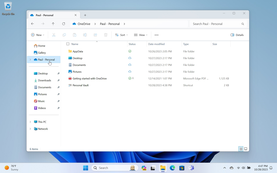Image resolution: width=277 pixels, height=173 pixels.
Task: Open a new tab with plus button
Action: point(85,15)
